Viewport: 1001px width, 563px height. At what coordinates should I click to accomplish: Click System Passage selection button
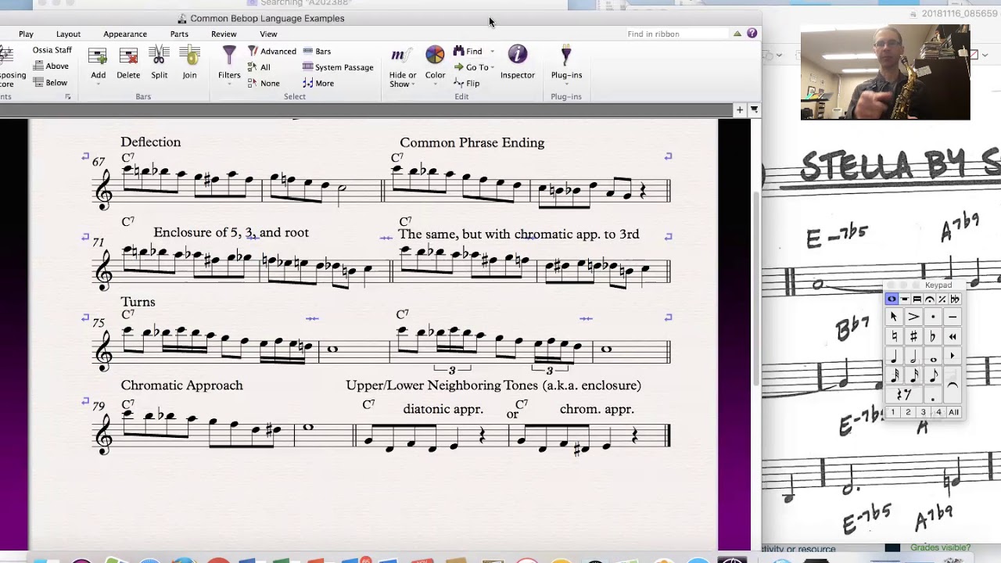point(338,67)
